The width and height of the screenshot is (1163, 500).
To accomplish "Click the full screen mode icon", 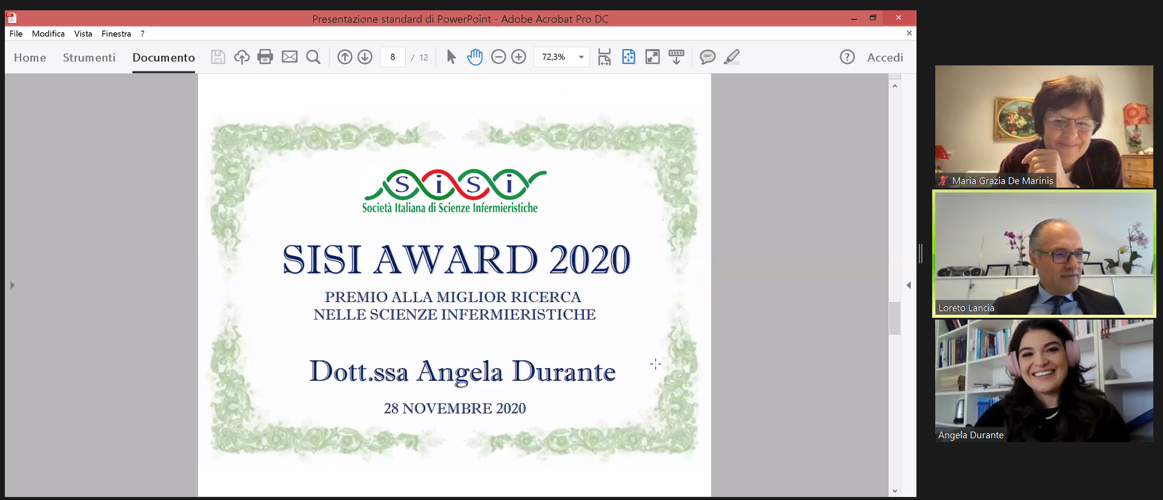I will [x=652, y=57].
